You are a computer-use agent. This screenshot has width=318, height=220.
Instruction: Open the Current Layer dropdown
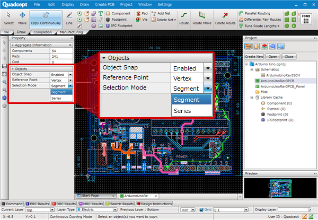coord(52,209)
